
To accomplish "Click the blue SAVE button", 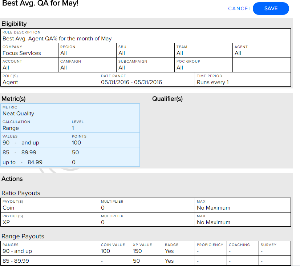I will pos(271,9).
